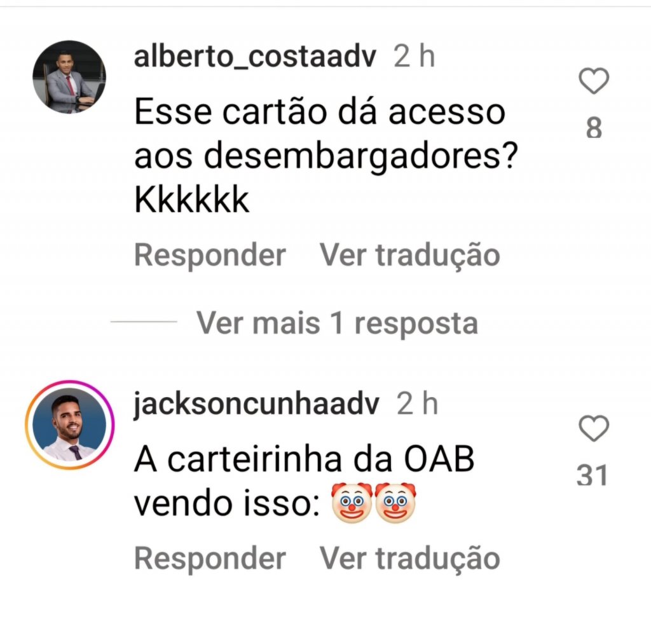View jacksoncunhaadv's story from avatar ring
The width and height of the screenshot is (651, 624).
69,424
